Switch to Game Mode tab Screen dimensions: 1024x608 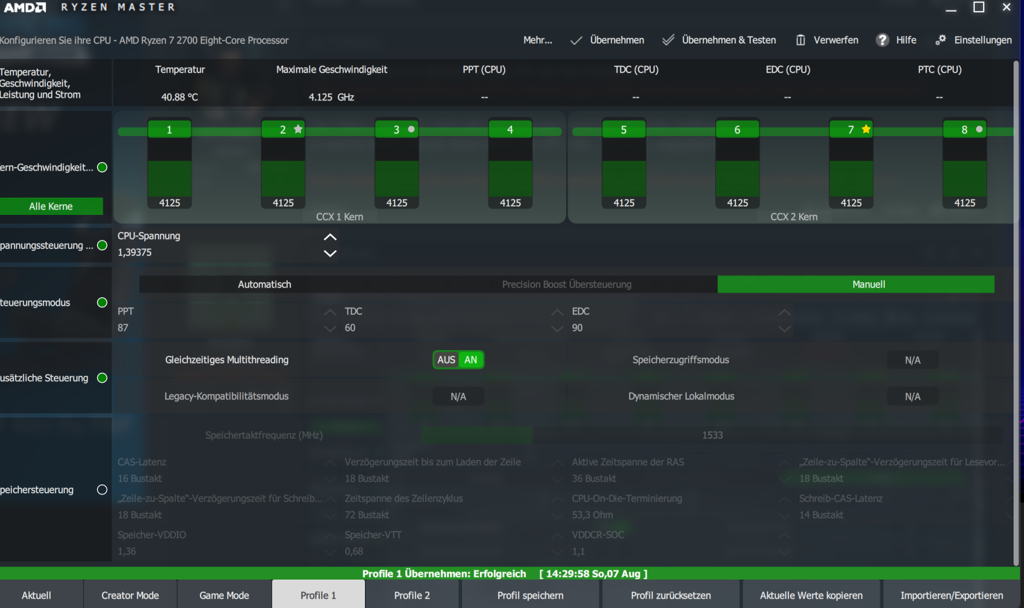click(x=224, y=595)
